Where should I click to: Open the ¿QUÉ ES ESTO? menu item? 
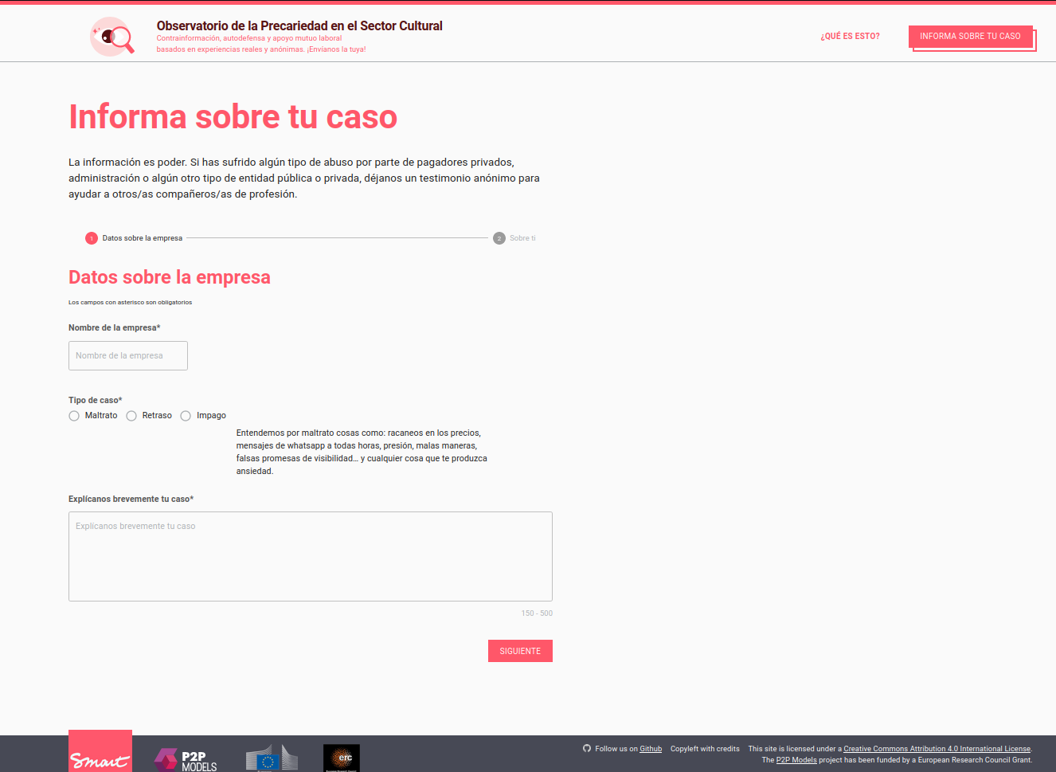coord(850,36)
